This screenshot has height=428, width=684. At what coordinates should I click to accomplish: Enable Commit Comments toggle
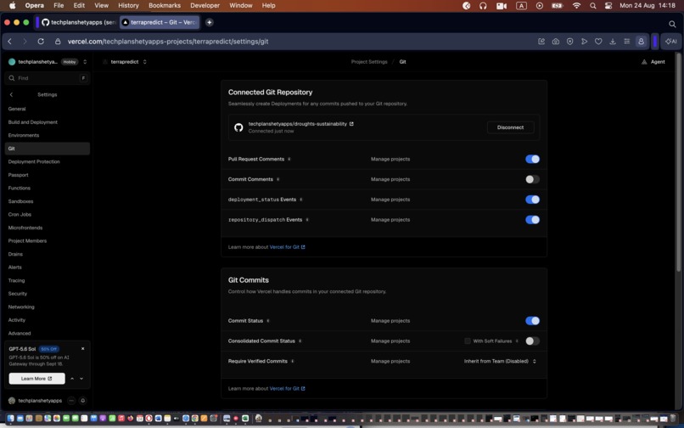pyautogui.click(x=532, y=179)
